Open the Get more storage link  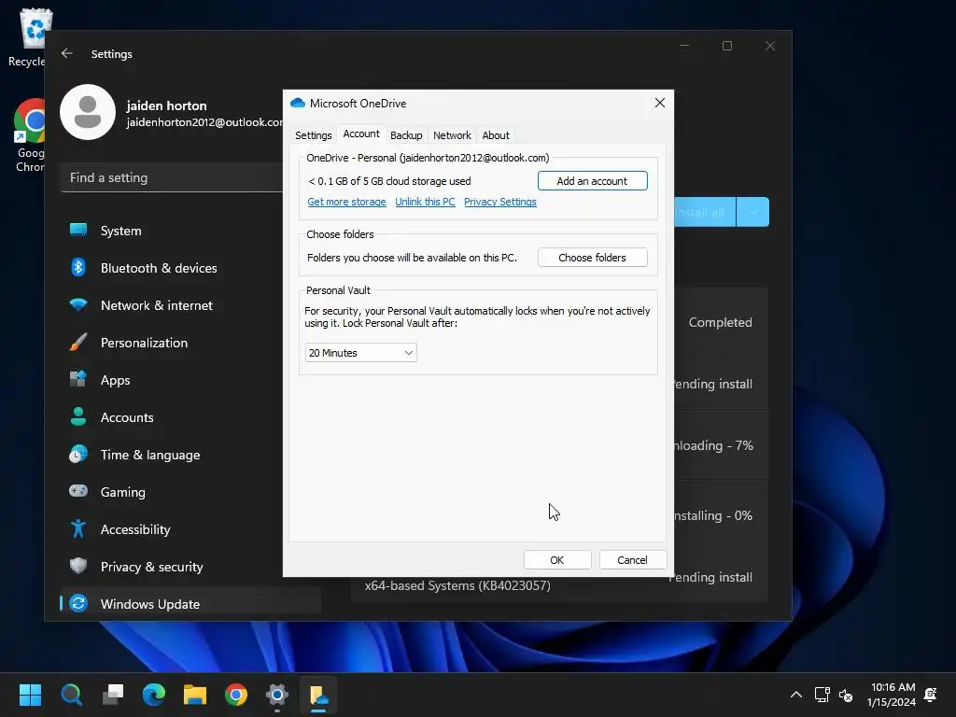[346, 202]
